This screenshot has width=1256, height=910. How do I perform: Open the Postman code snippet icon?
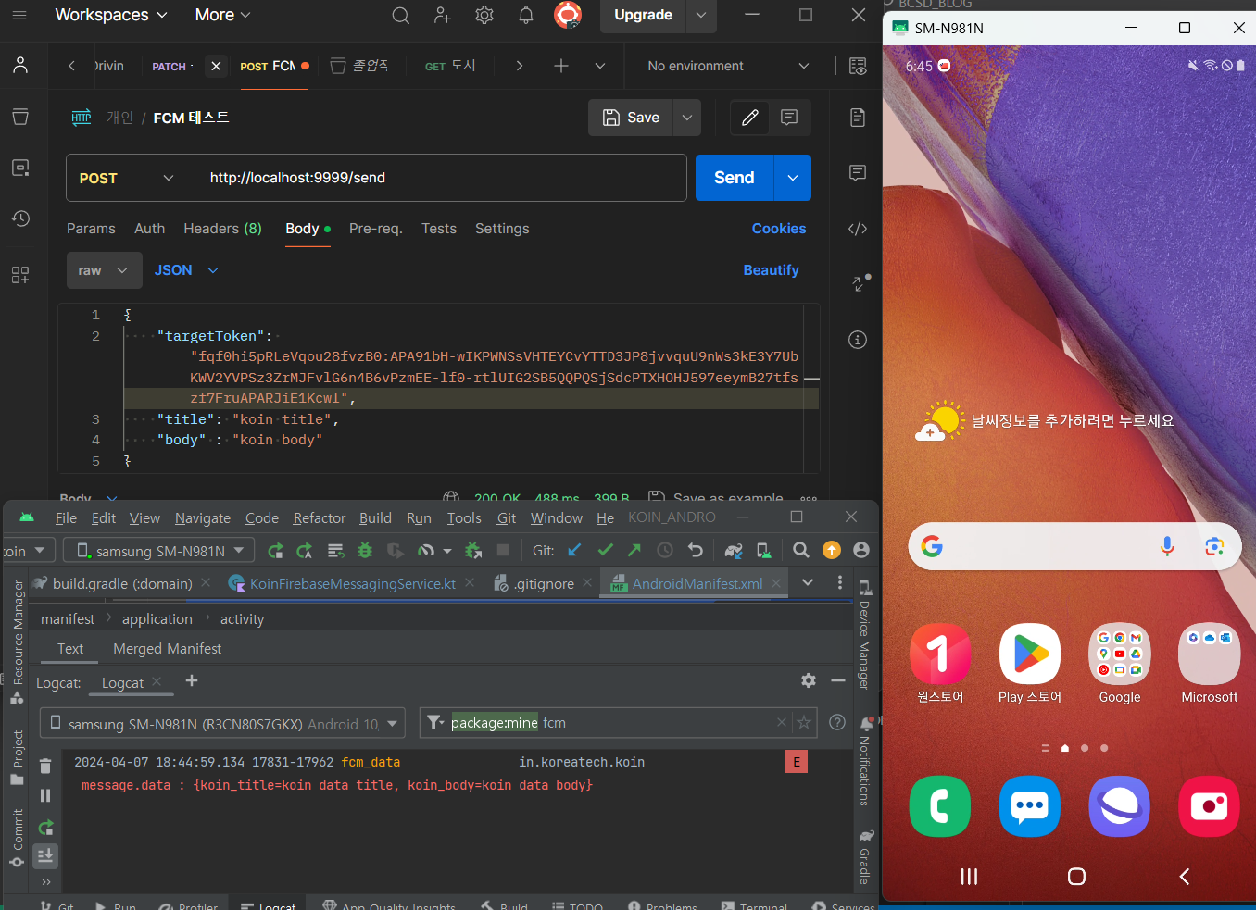coord(858,229)
